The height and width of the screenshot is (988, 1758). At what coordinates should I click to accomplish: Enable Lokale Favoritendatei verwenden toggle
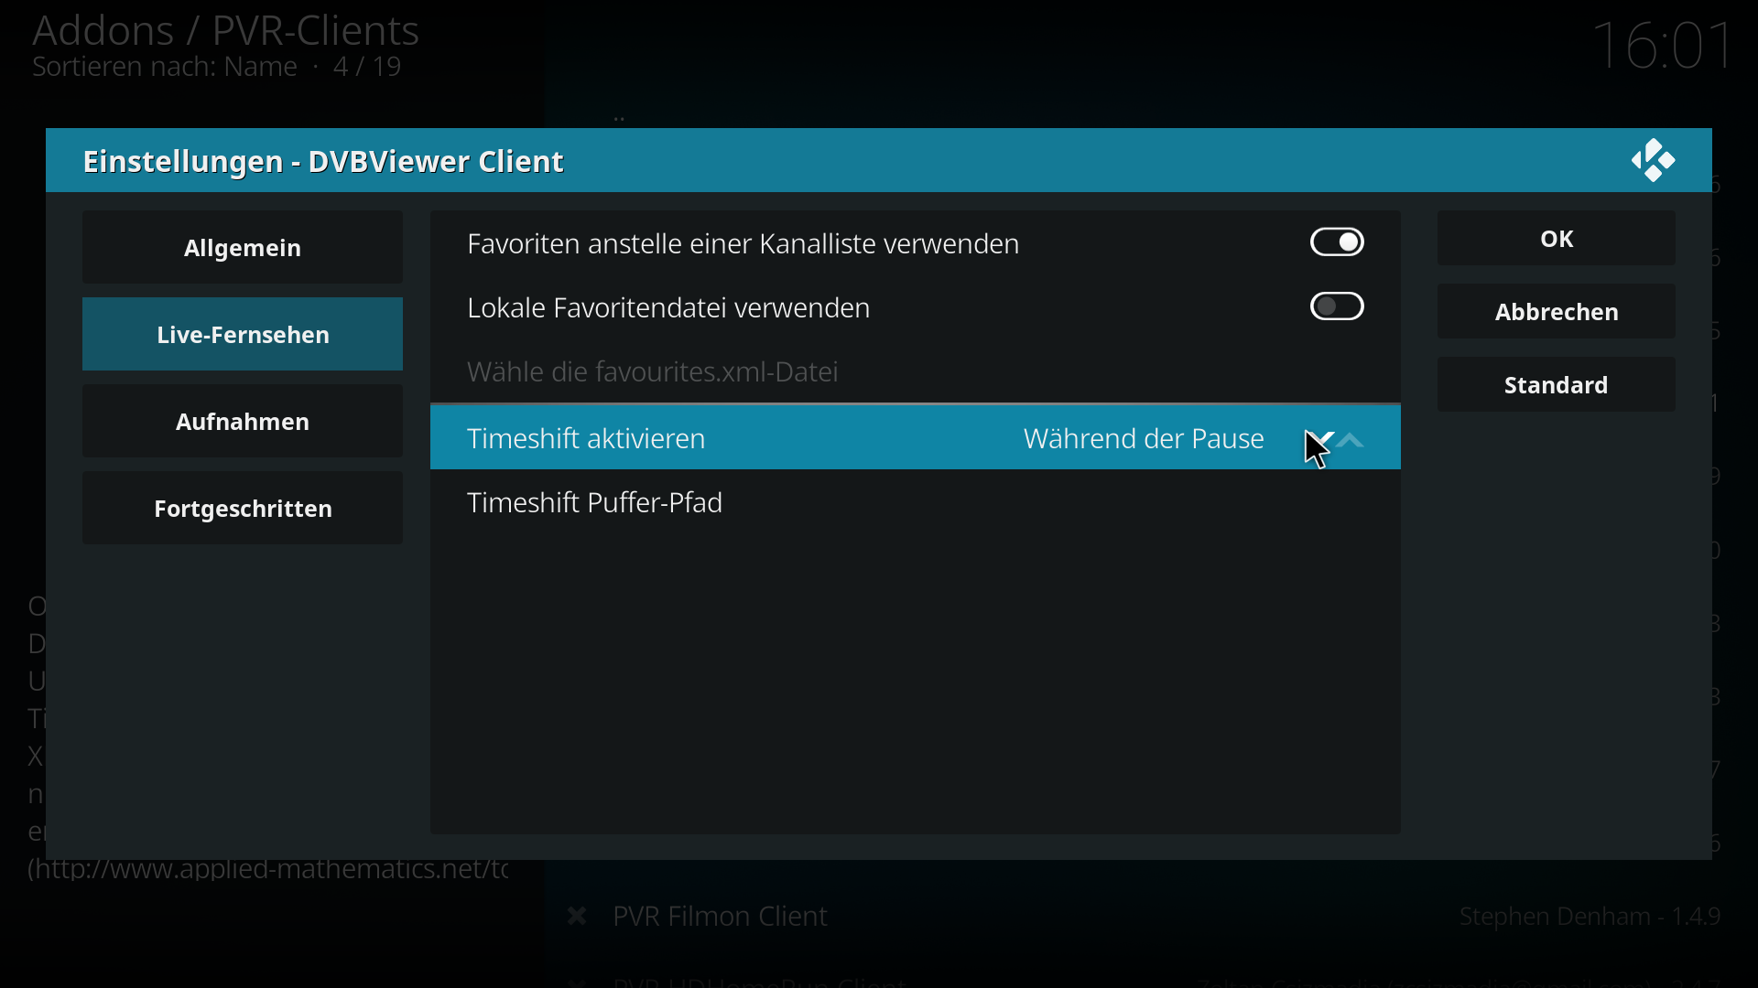coord(1337,306)
